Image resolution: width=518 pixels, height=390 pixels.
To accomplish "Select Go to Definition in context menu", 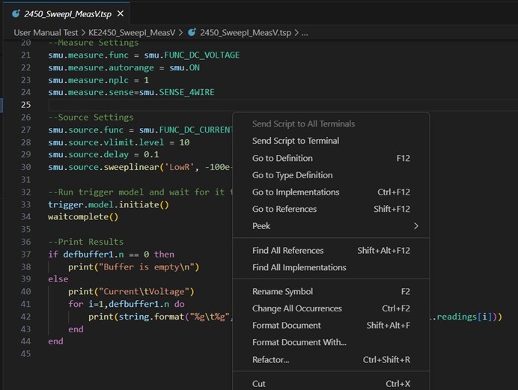I will click(282, 158).
